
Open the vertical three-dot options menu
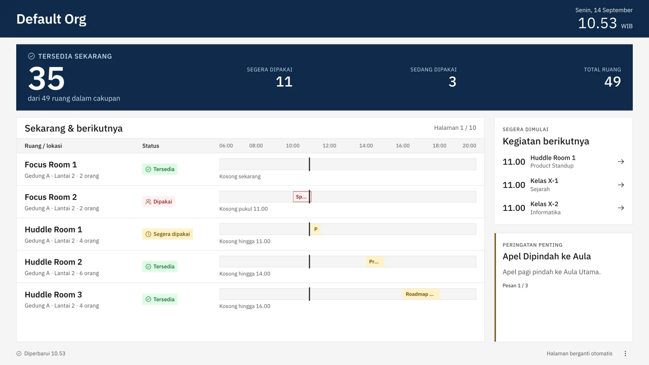pyautogui.click(x=625, y=354)
